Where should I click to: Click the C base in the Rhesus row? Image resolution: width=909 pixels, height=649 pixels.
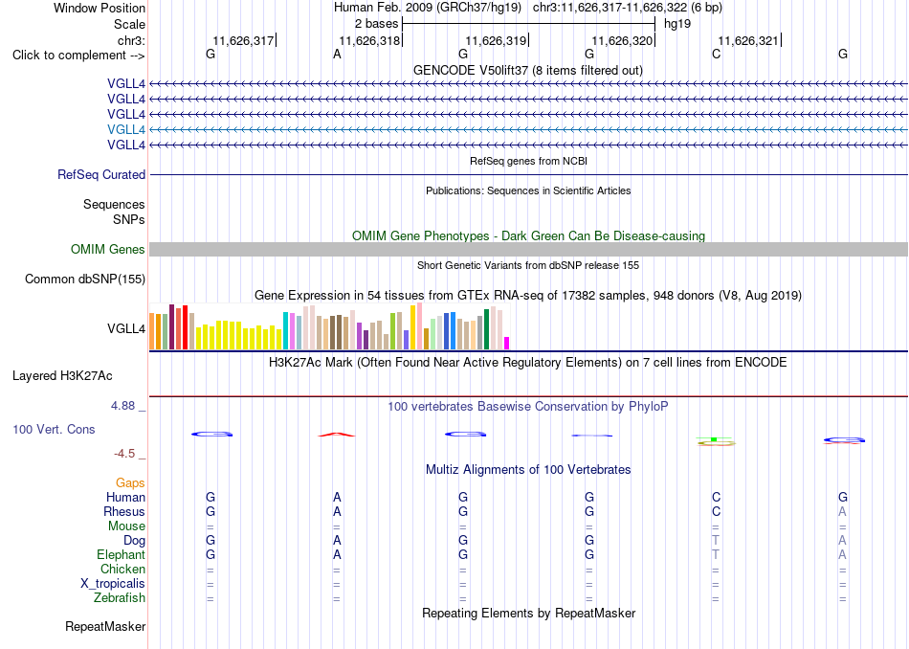(716, 512)
